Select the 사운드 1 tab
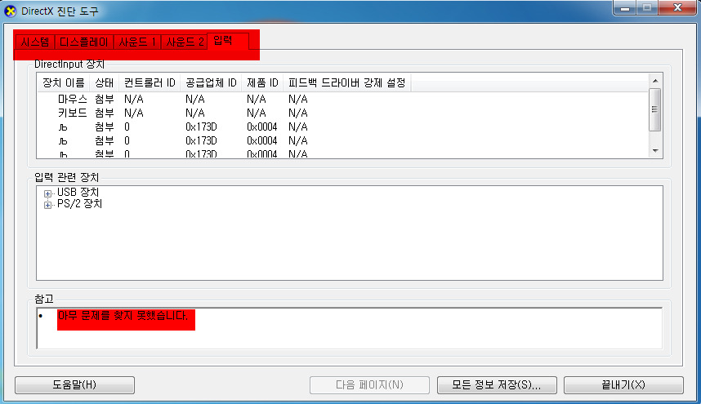The image size is (701, 404). point(137,42)
